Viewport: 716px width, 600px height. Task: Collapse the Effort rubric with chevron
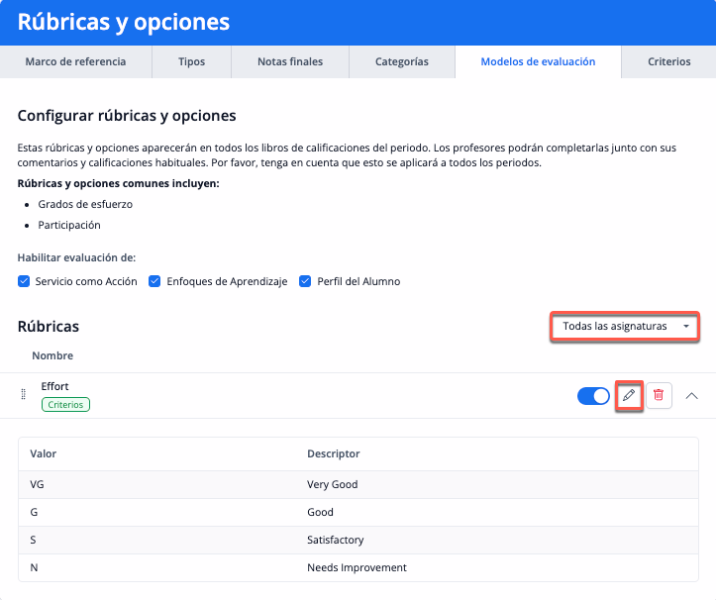pyautogui.click(x=692, y=396)
